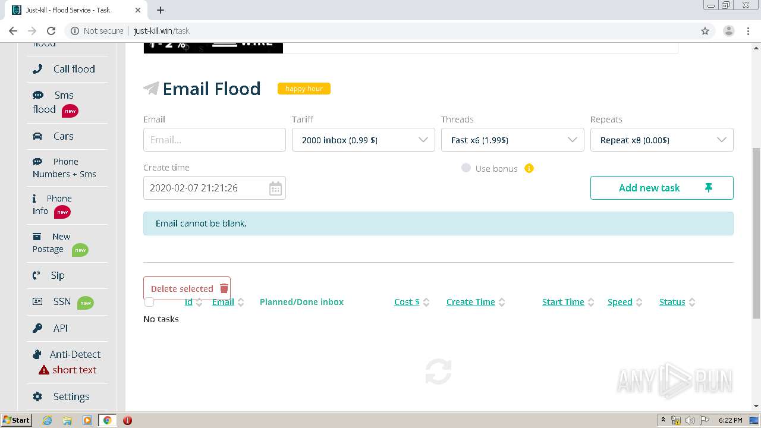The width and height of the screenshot is (761, 428).
Task: Tick the select-all tasks checkbox
Action: coord(149,302)
